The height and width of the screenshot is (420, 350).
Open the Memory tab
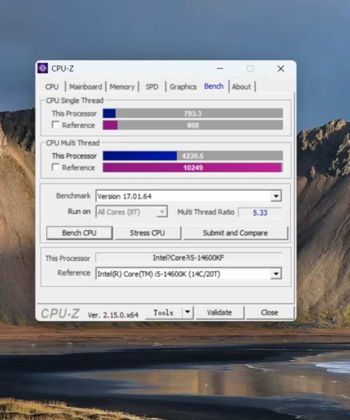[x=122, y=87]
